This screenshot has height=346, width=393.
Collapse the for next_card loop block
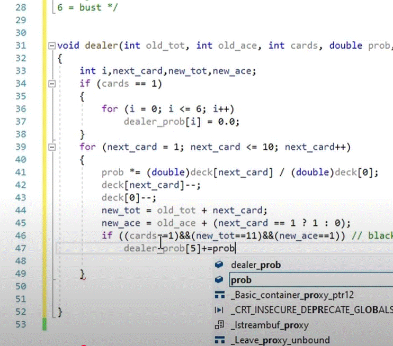[51, 147]
